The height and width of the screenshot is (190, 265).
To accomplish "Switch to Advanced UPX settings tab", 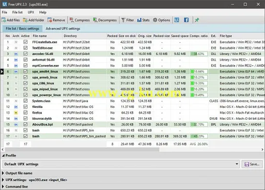I will pyautogui.click(x=63, y=28).
